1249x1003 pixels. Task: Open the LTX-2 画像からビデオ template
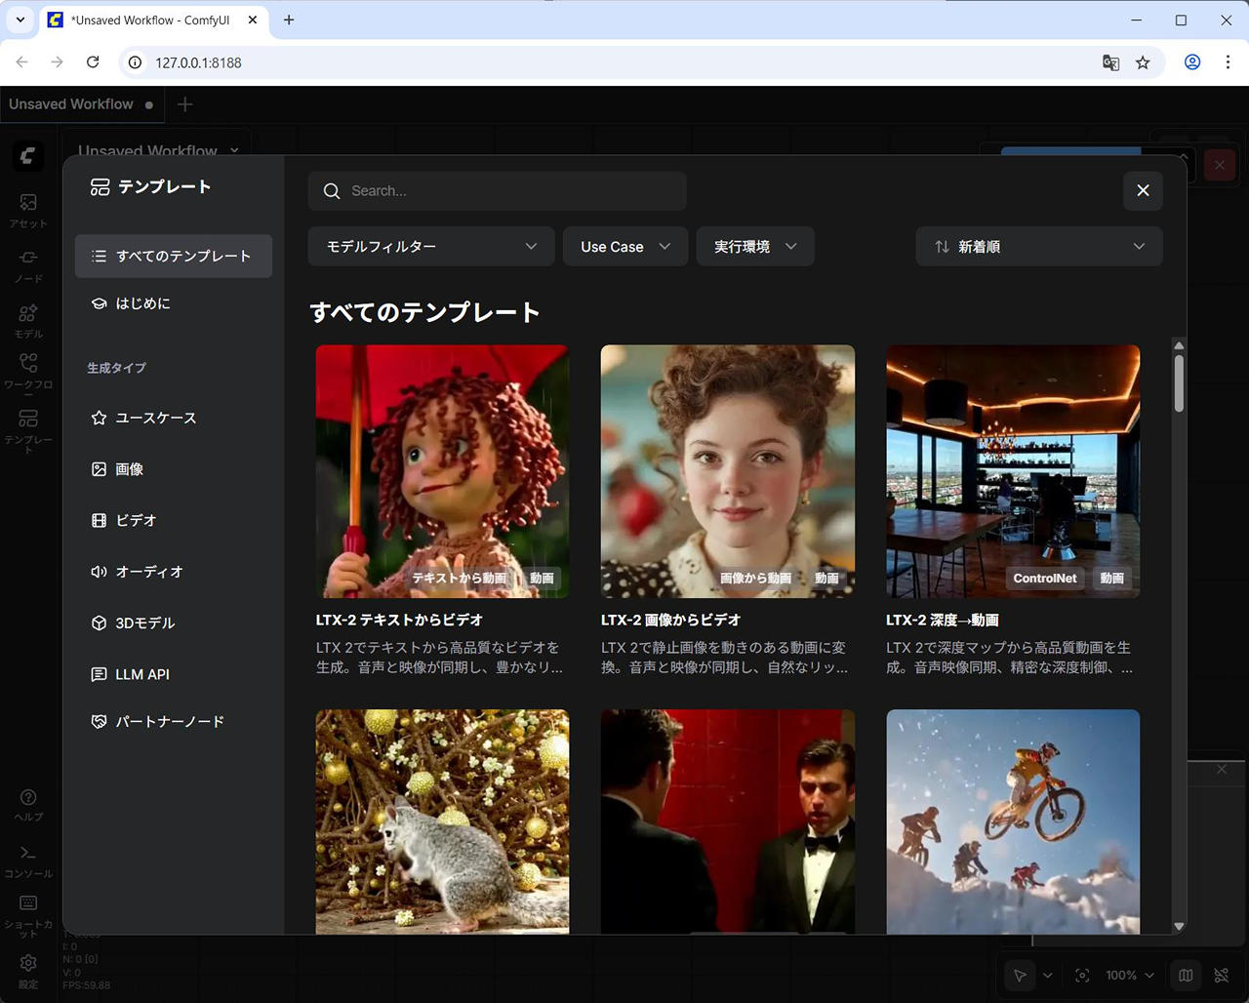(727, 470)
